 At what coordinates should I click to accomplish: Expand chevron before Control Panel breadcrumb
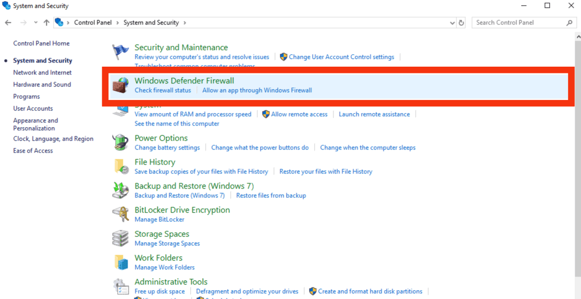tap(68, 22)
